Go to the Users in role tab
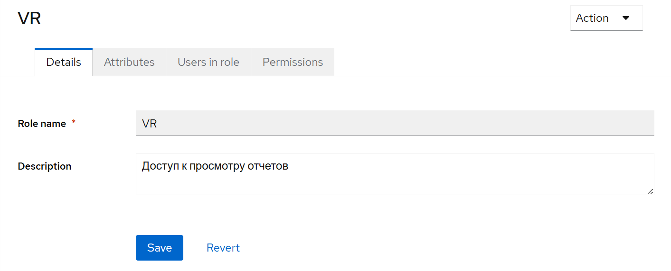 (208, 62)
